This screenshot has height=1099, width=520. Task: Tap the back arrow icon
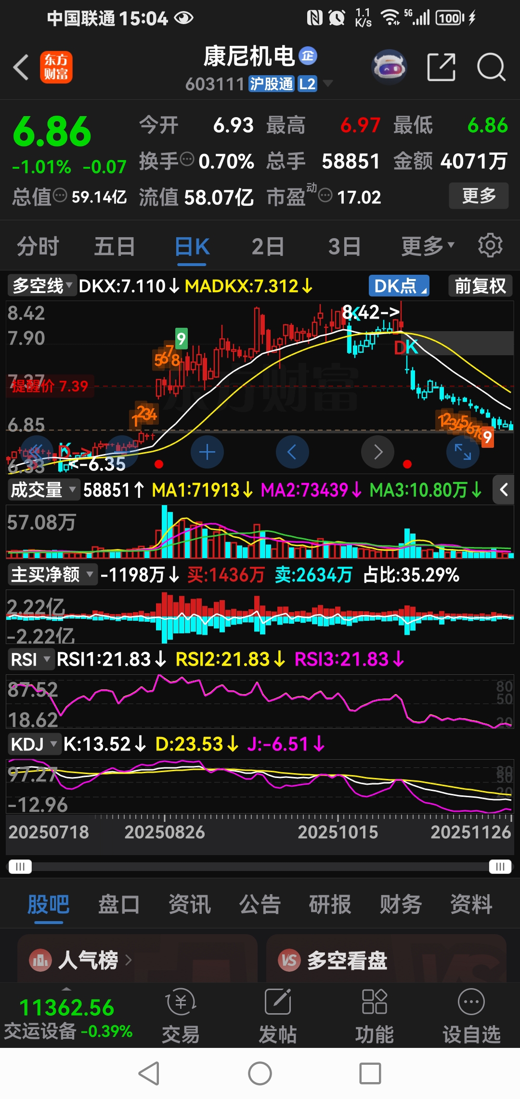coord(21,67)
